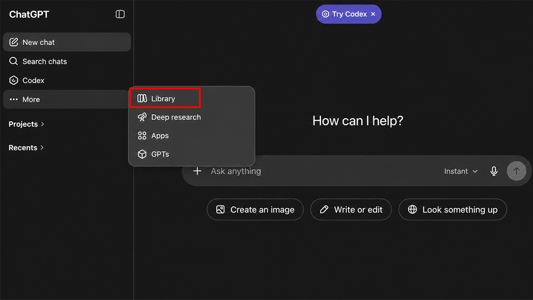Click the Create an image suggestion
This screenshot has height=300, width=533.
(255, 210)
